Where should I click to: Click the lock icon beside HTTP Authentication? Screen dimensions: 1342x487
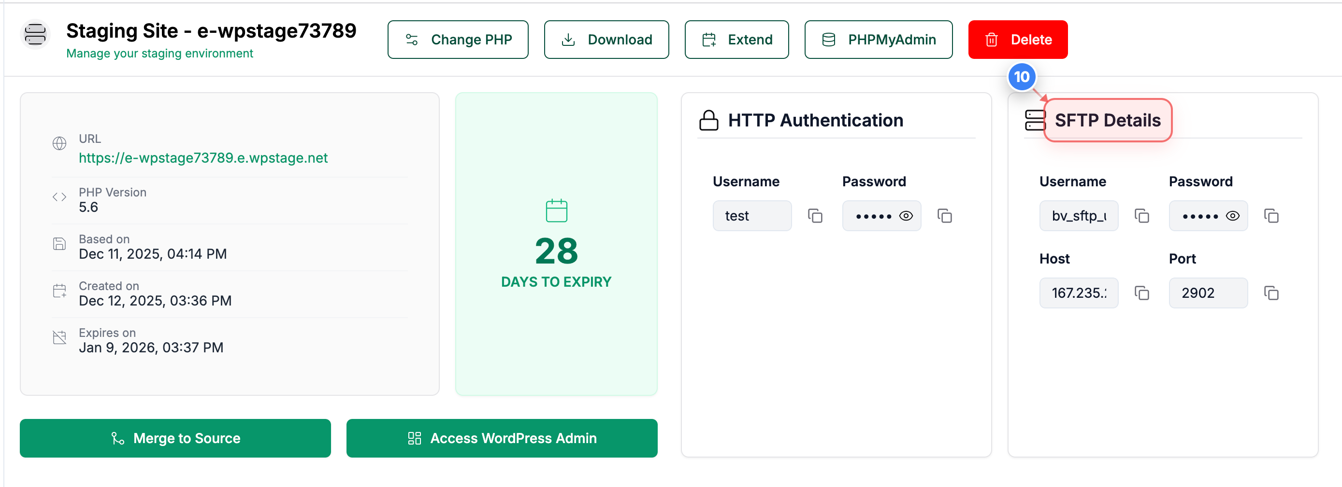click(x=708, y=119)
